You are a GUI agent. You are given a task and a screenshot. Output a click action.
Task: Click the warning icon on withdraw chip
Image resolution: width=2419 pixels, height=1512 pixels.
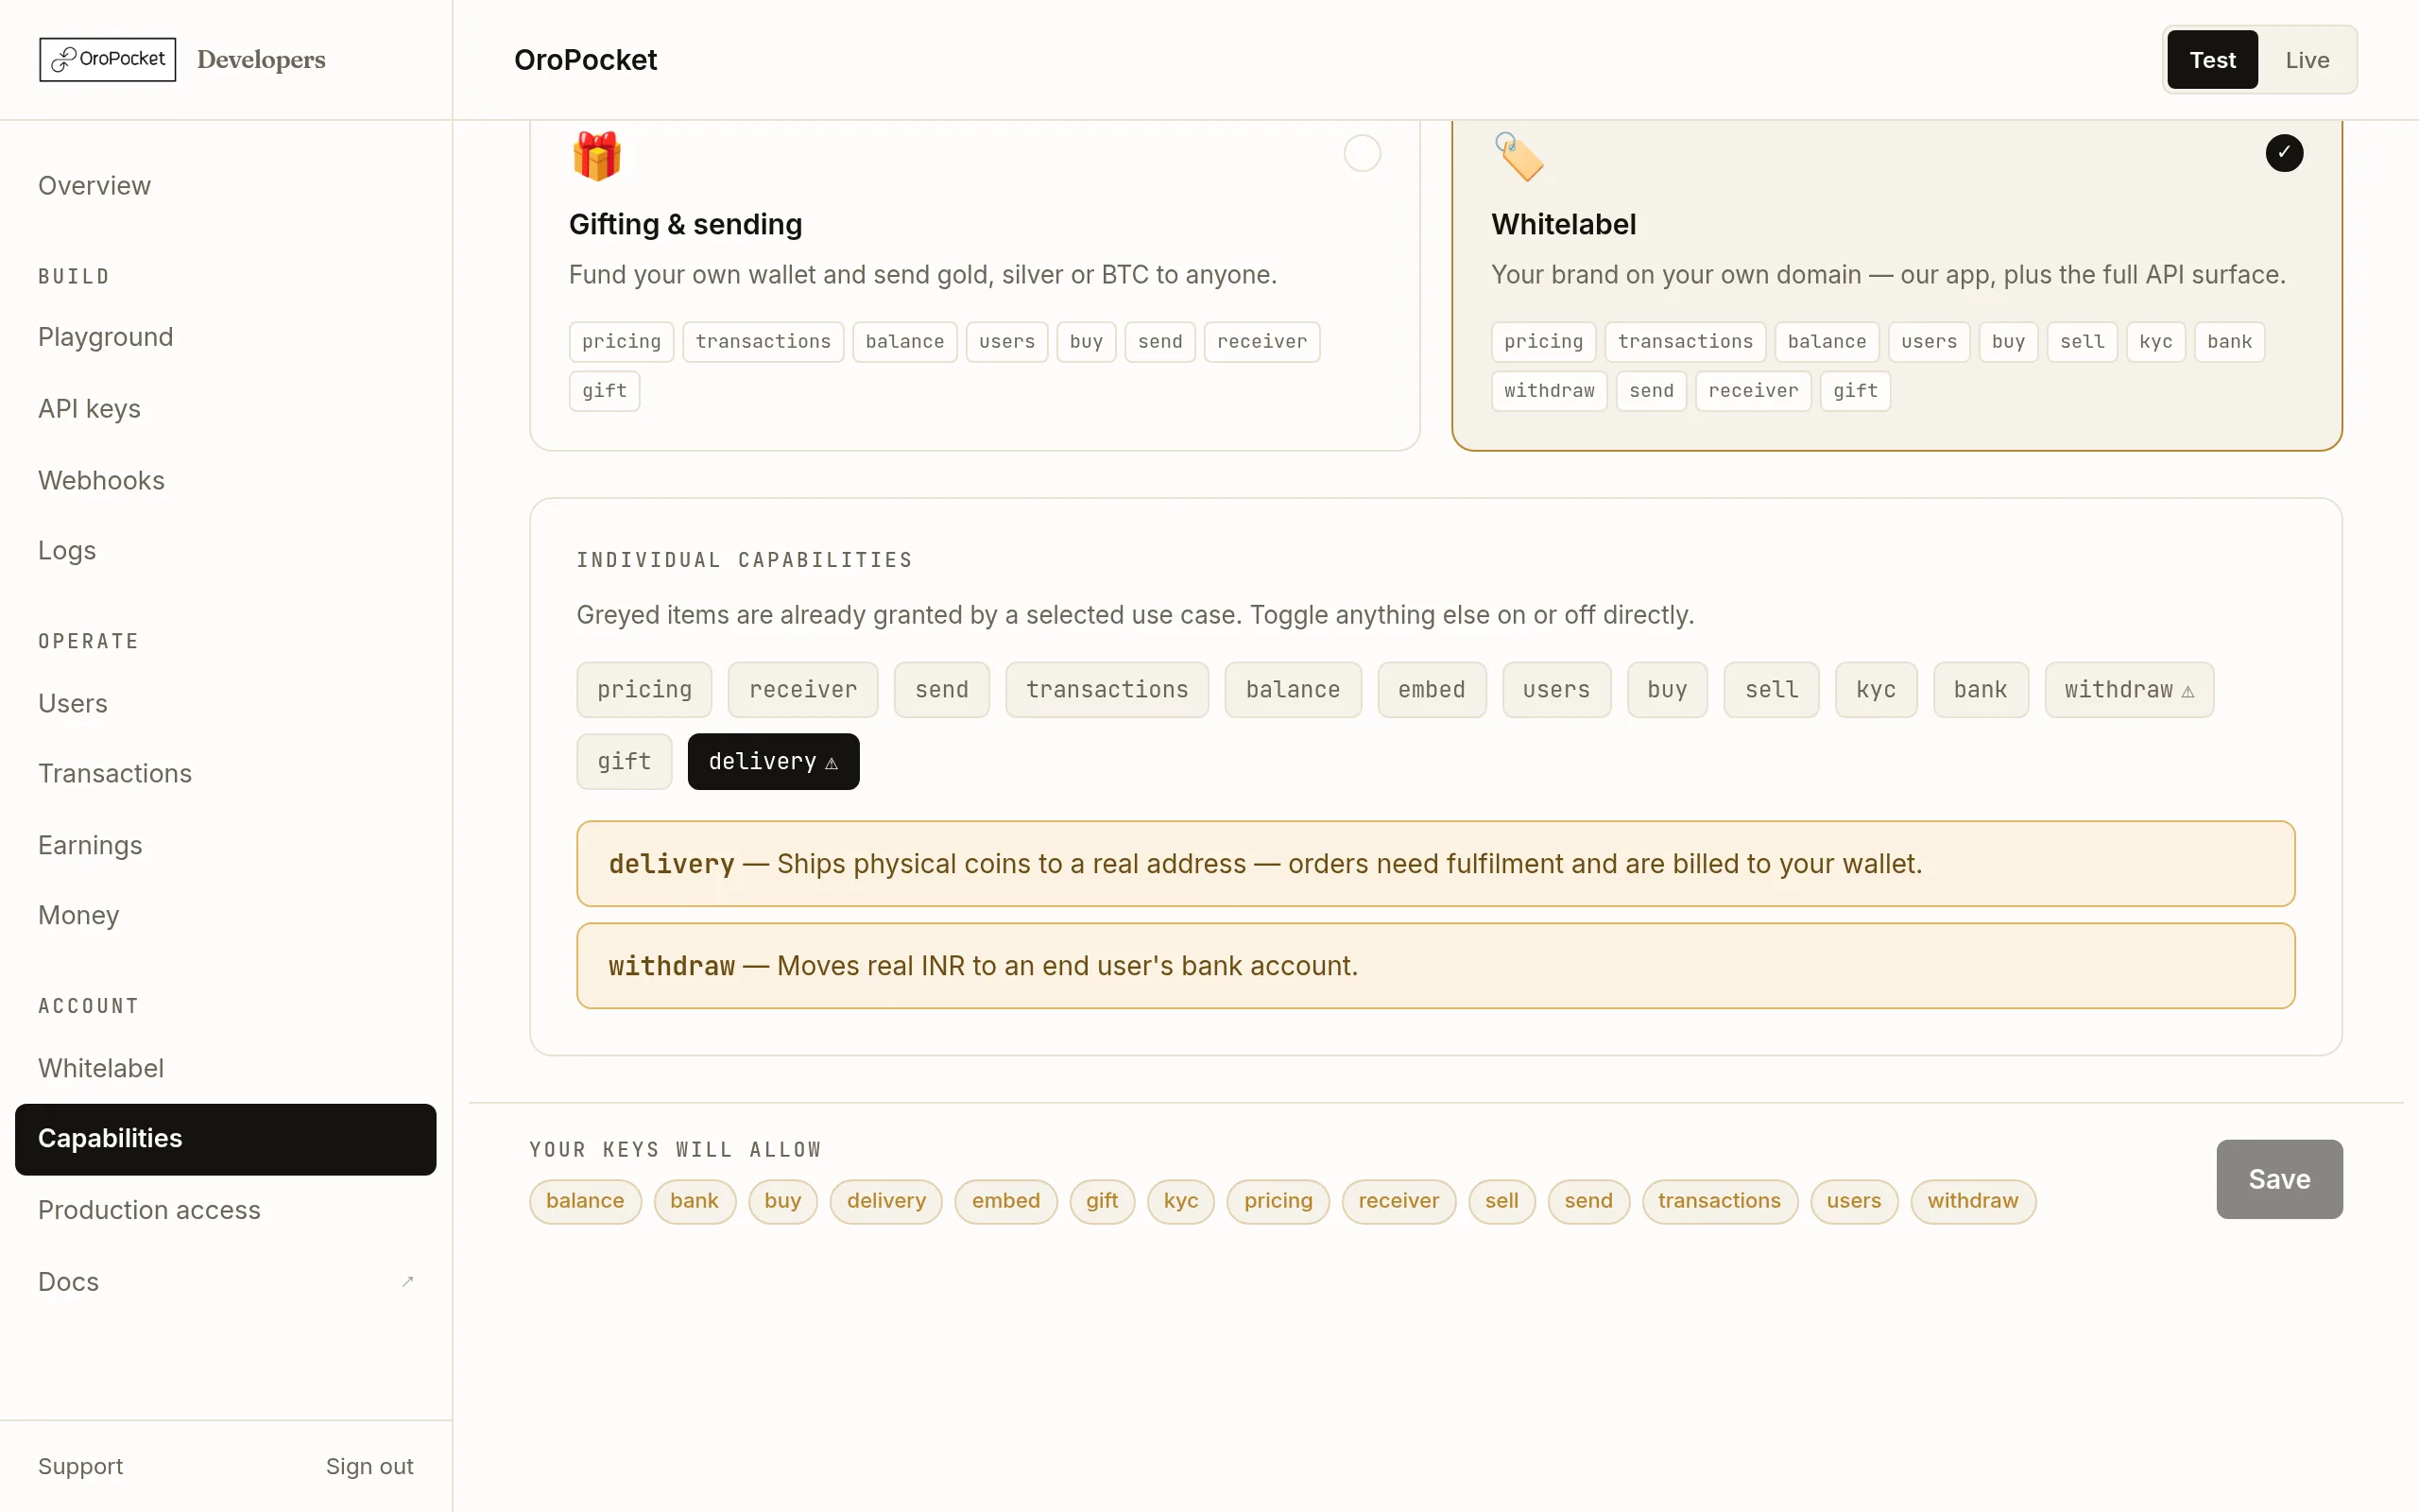point(2188,691)
